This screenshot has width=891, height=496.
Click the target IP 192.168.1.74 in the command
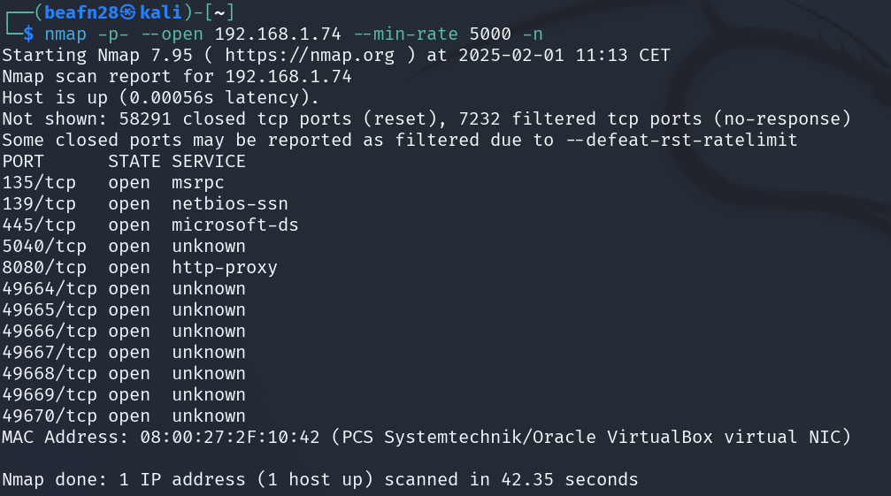tap(278, 34)
